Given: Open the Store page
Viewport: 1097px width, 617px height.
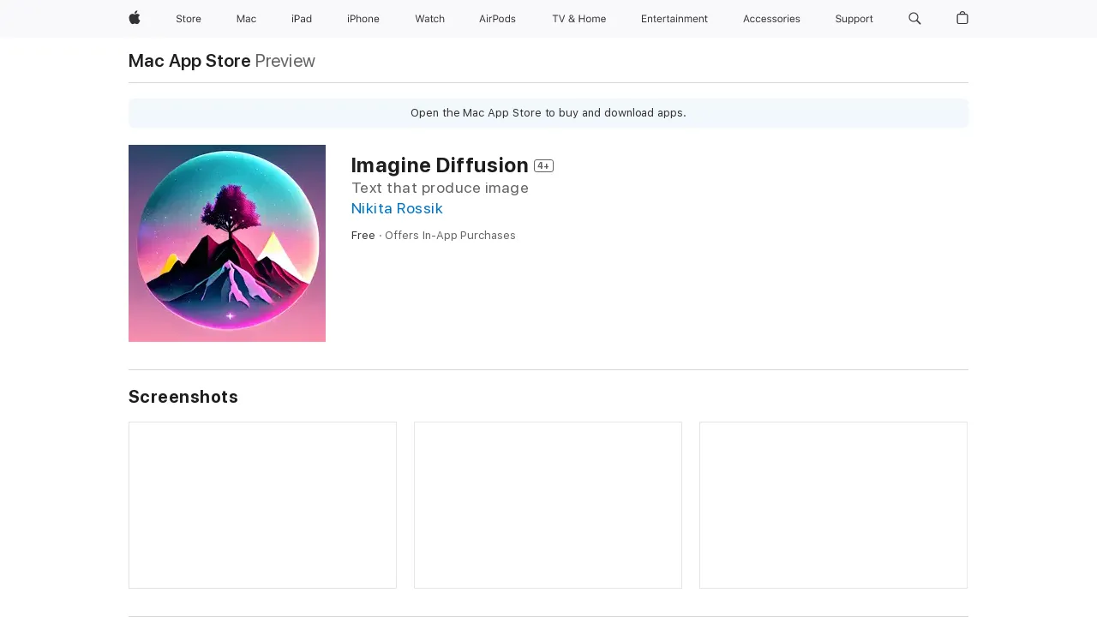Looking at the screenshot, I should coord(189,19).
